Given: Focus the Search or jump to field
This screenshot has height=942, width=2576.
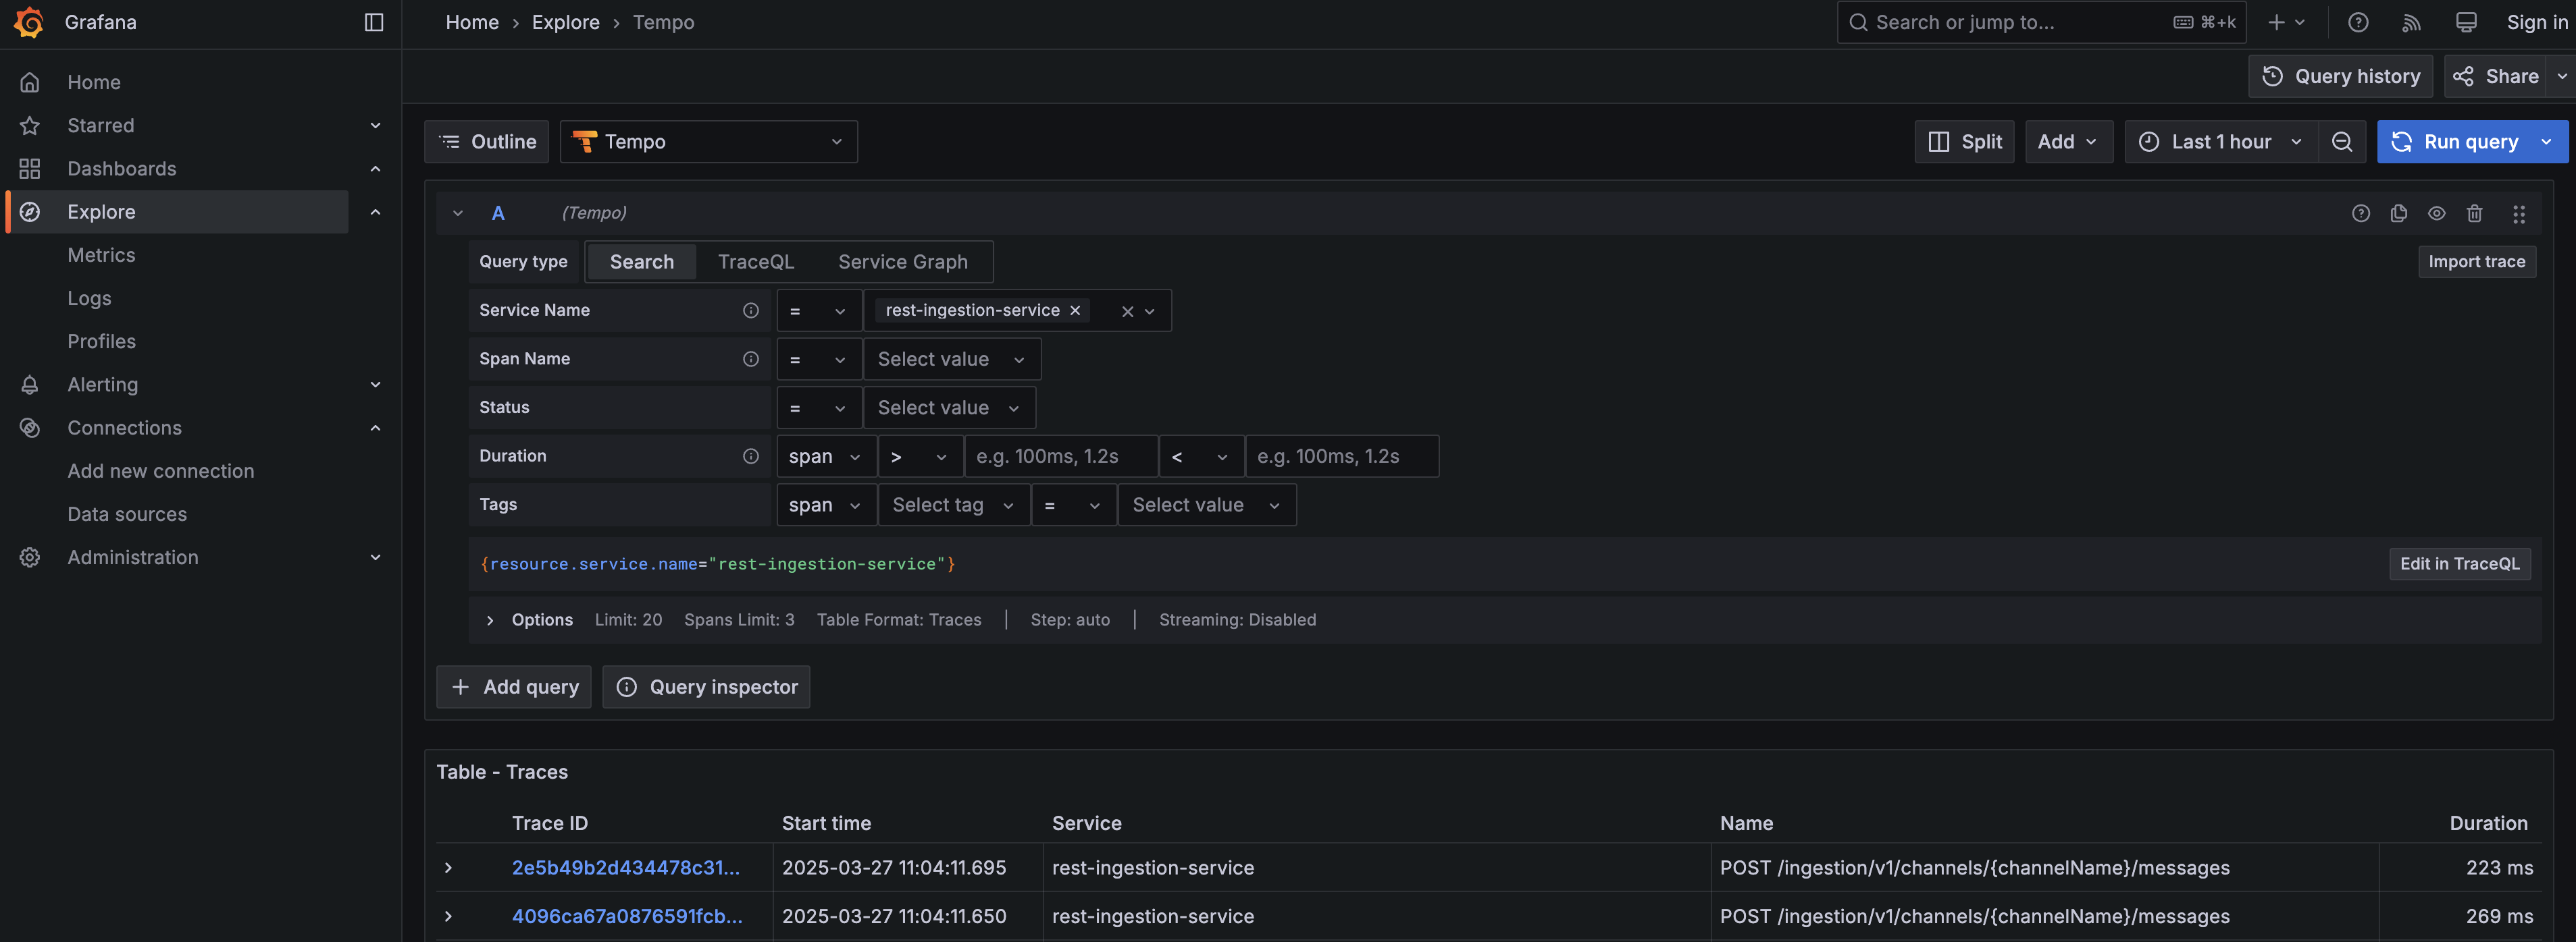Looking at the screenshot, I should point(2041,22).
